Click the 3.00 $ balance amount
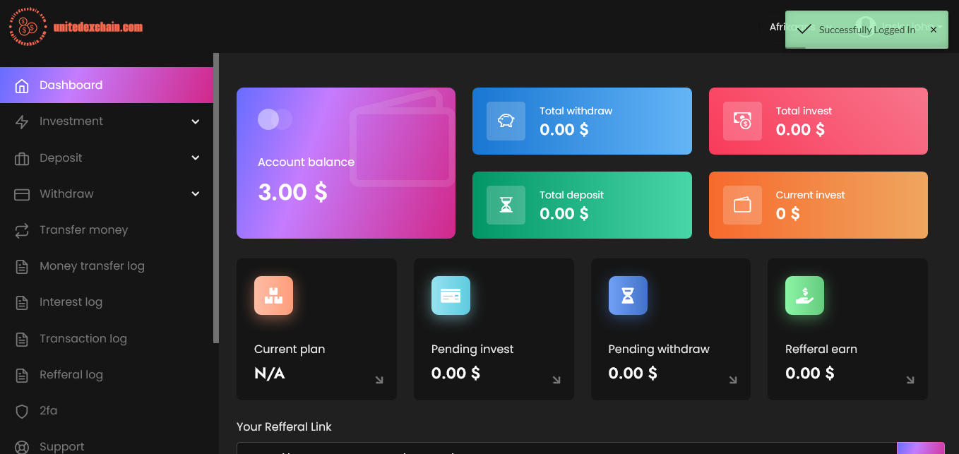The image size is (959, 454). (x=292, y=192)
